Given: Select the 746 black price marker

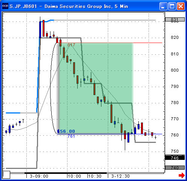Looking at the screenshot, I should point(175,158).
